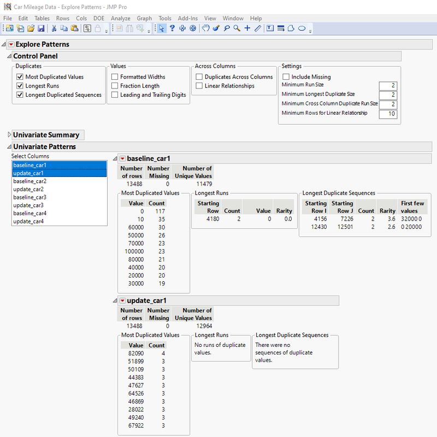Viewport: 437px width, 437px height.
Task: Uncheck Most Duplicated Values checkbox
Action: click(x=20, y=77)
